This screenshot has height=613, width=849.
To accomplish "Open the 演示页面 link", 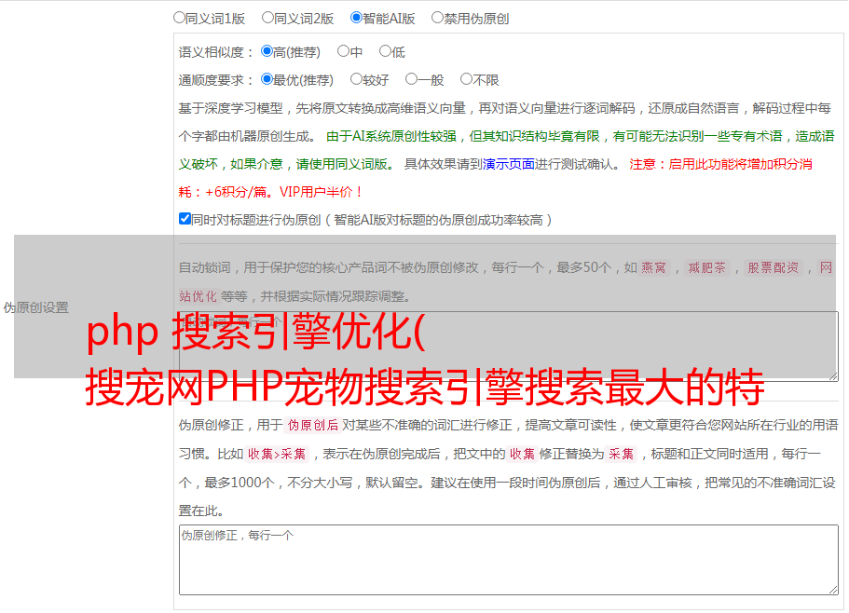I will pos(509,164).
